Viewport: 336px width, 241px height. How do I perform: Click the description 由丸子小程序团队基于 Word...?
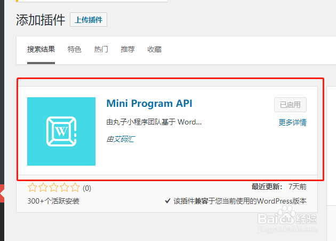(154, 122)
